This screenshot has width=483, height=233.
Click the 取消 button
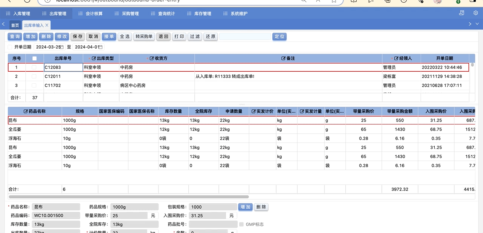[x=93, y=37]
